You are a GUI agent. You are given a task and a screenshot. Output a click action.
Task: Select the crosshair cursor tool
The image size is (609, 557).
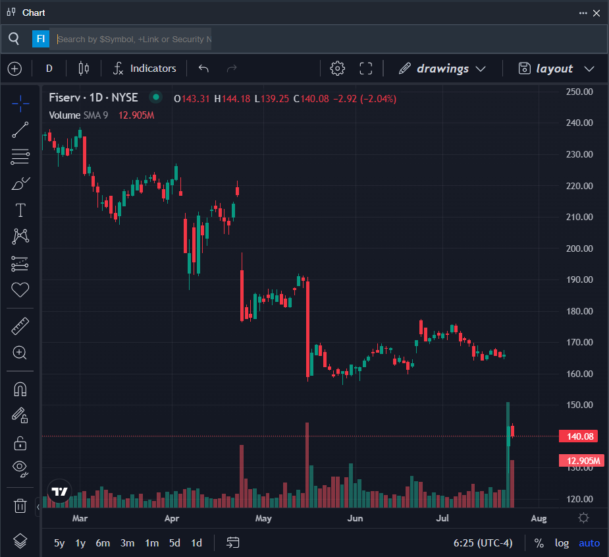[20, 103]
